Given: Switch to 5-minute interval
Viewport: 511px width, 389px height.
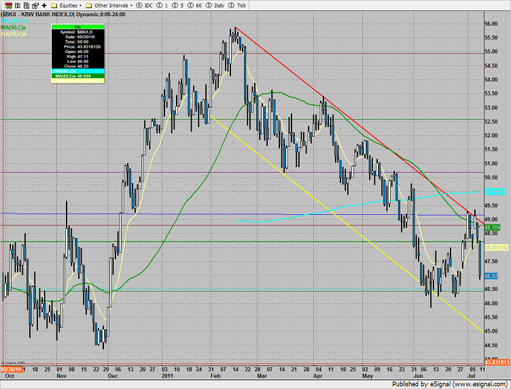Looking at the screenshot, I should [182, 5].
